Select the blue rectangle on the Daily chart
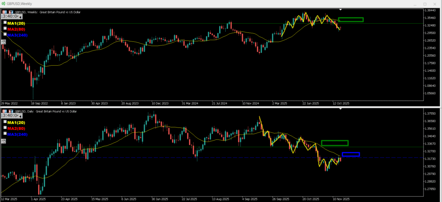Image resolution: width=442 pixels, height=202 pixels. 350,155
